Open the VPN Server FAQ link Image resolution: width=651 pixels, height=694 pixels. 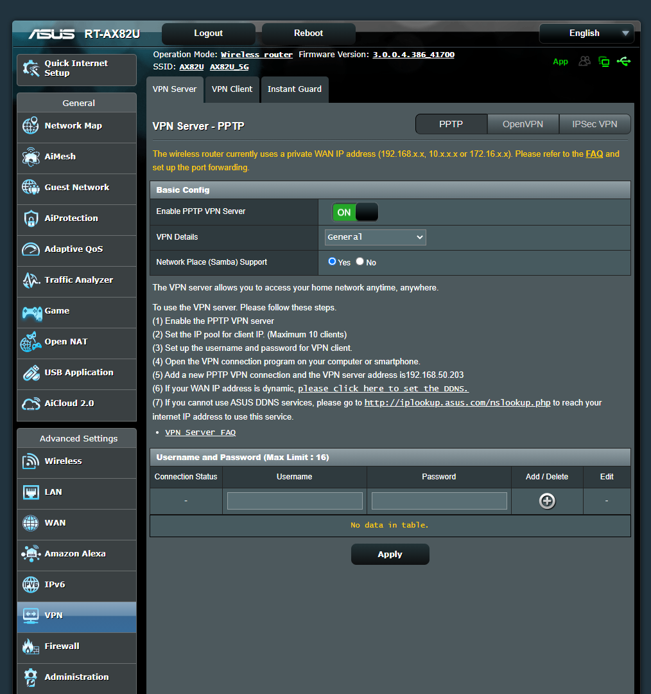click(x=200, y=432)
